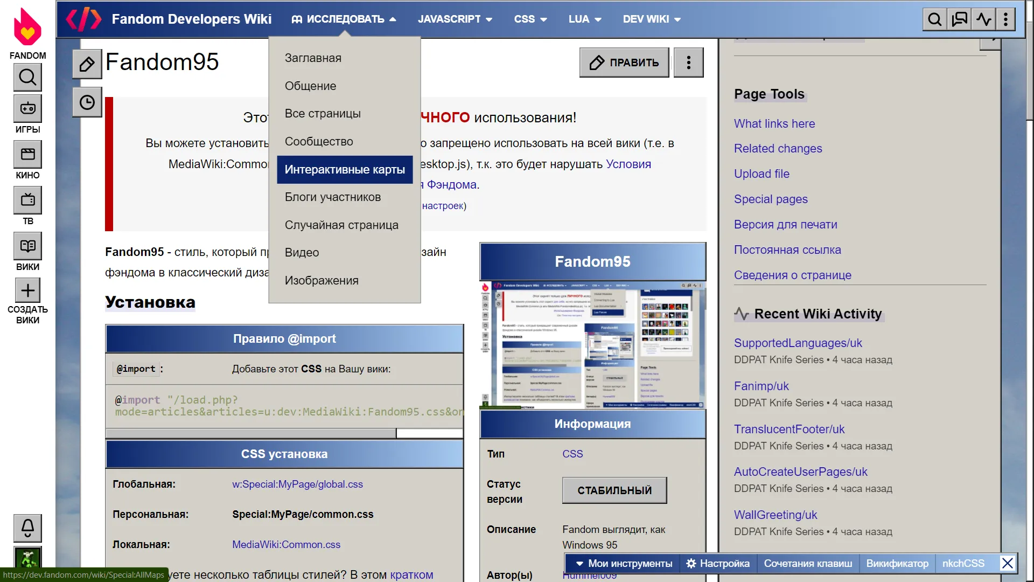Open Special pages link
This screenshot has width=1034, height=582.
click(771, 199)
